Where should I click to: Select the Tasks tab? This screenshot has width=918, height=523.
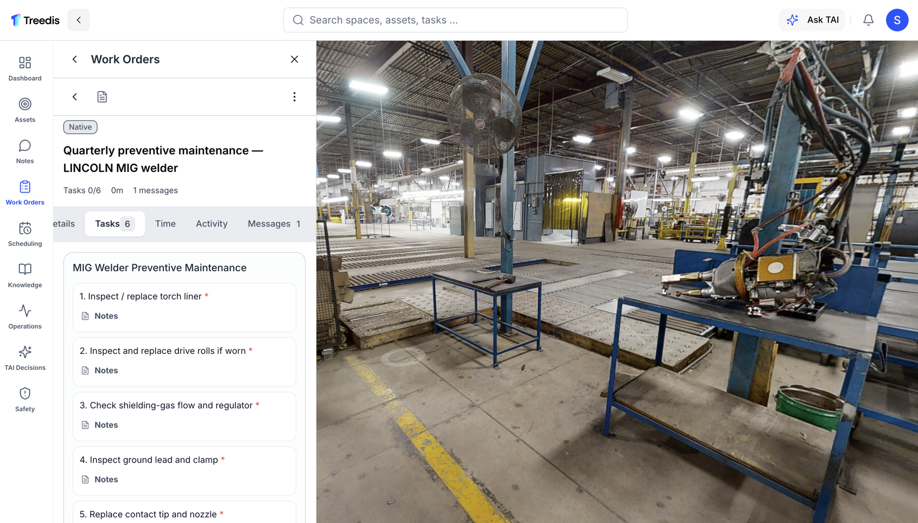click(x=115, y=224)
